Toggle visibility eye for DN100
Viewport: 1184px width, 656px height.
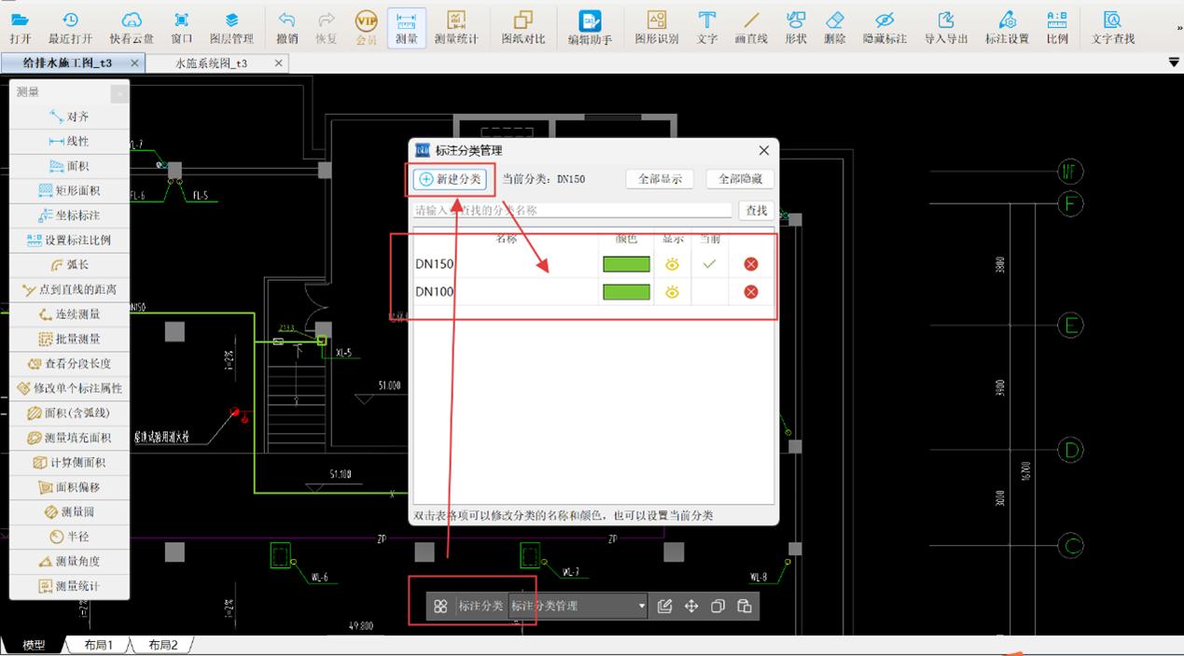click(672, 292)
